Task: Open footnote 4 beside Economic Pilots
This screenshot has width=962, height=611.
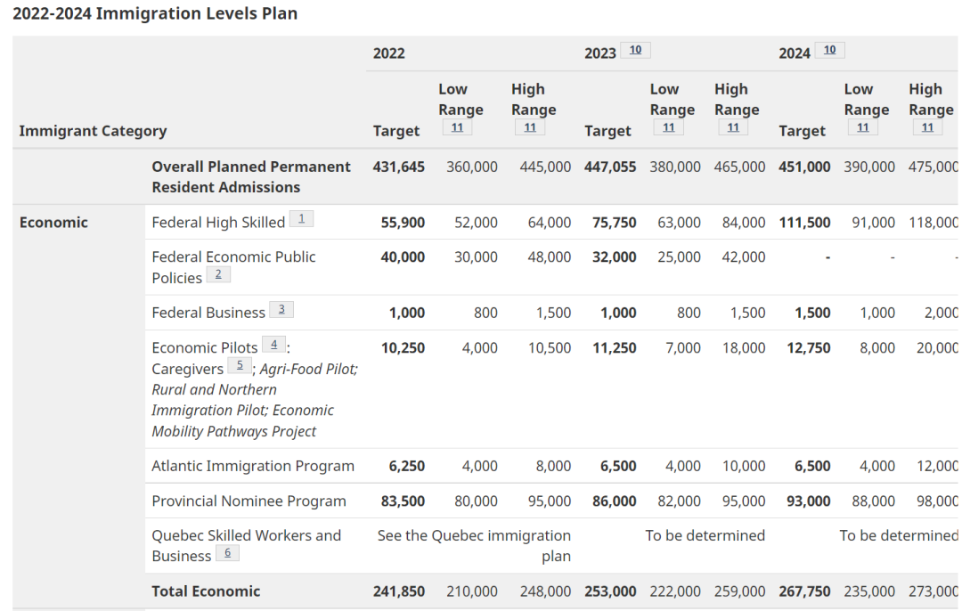Action: (x=273, y=345)
